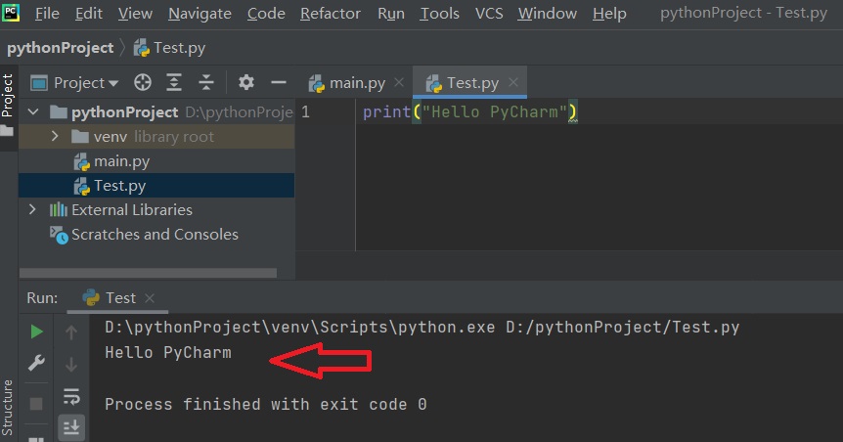Viewport: 843px width, 442px height.
Task: Click the folder icon below Project side tab
Action: (x=7, y=131)
